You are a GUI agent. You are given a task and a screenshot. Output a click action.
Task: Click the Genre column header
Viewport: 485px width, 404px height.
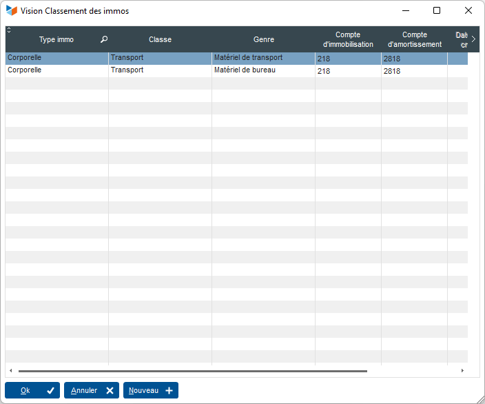263,40
